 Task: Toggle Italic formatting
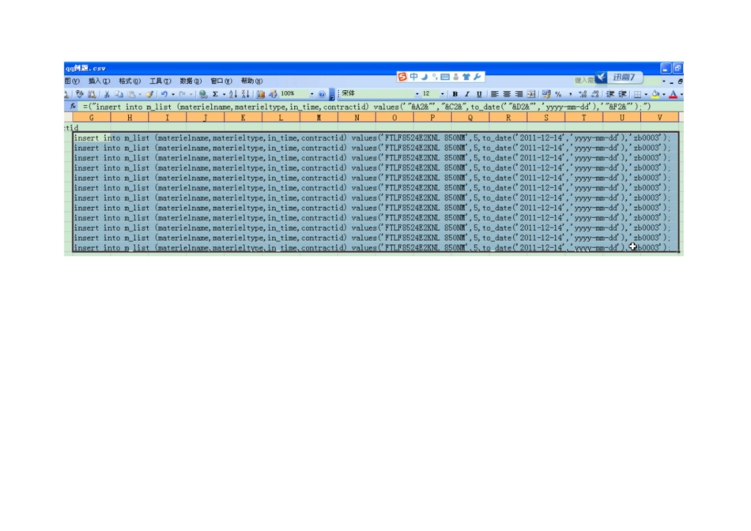tap(467, 94)
